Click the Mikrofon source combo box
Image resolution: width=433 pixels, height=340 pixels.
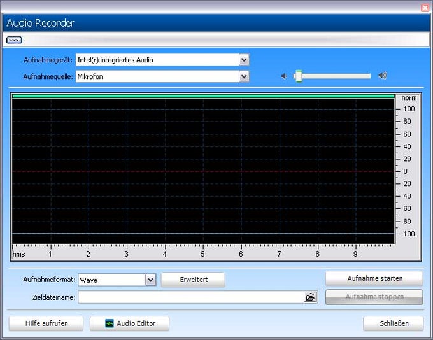[x=162, y=76]
